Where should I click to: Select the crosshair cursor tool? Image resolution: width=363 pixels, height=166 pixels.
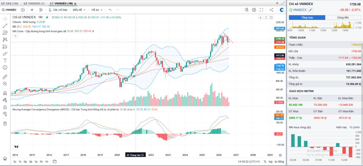(5, 19)
